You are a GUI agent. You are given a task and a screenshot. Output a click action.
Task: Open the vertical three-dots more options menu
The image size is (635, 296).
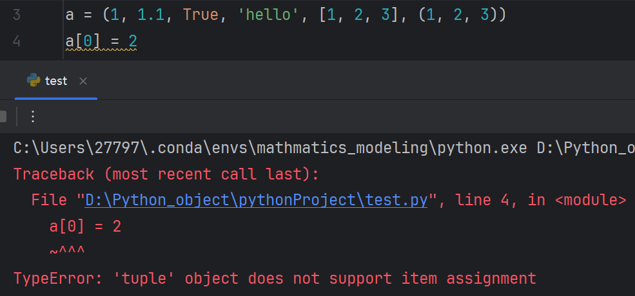34,117
